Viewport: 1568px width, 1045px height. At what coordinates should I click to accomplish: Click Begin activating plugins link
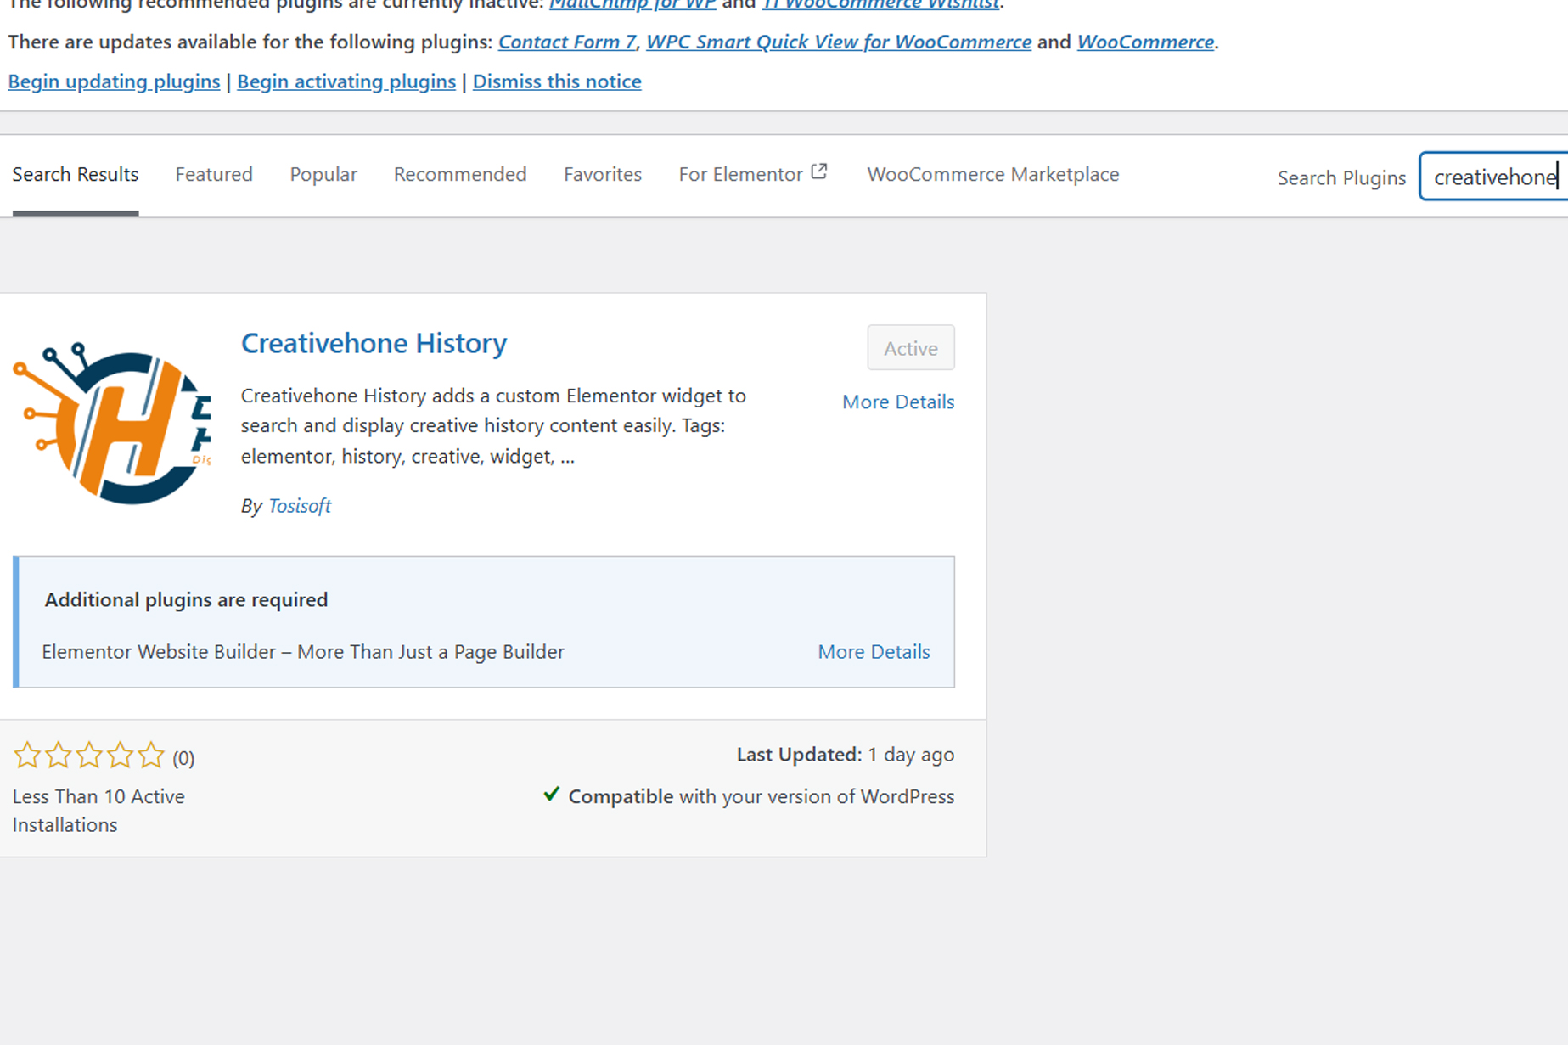pos(346,81)
